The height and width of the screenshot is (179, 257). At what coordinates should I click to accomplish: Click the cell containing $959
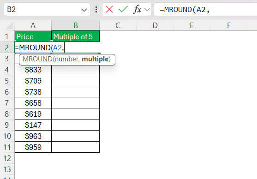33,147
